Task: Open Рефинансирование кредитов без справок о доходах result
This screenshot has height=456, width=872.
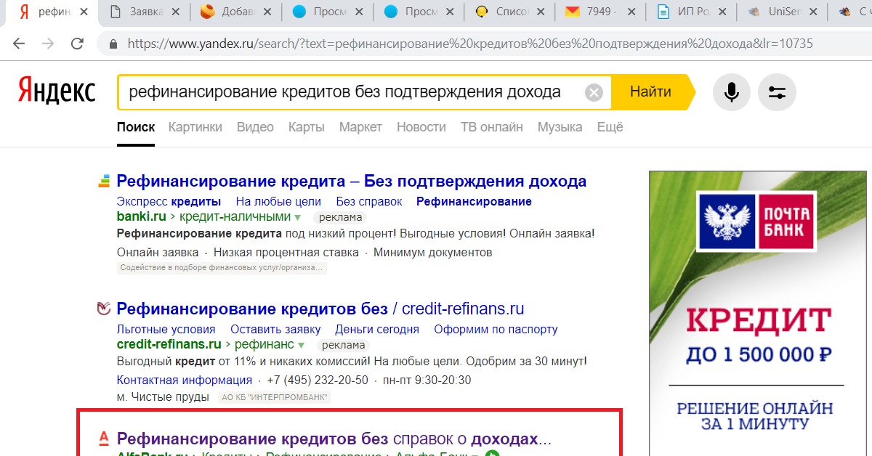Action: coord(334,439)
